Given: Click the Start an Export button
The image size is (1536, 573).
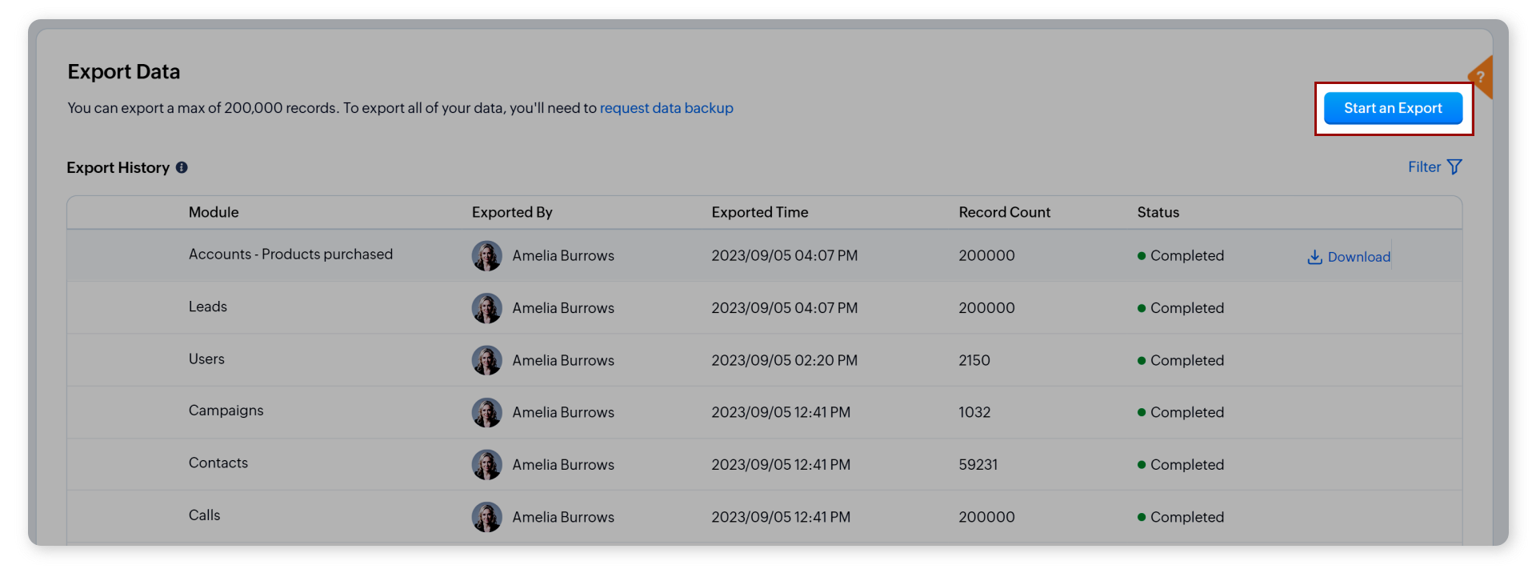Looking at the screenshot, I should point(1392,108).
